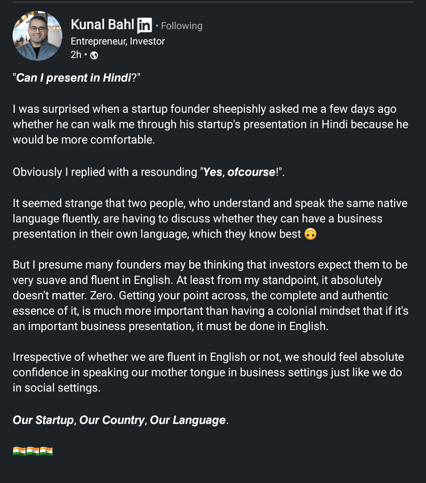Click the paragraph starting "I was surprised"

pos(210,124)
